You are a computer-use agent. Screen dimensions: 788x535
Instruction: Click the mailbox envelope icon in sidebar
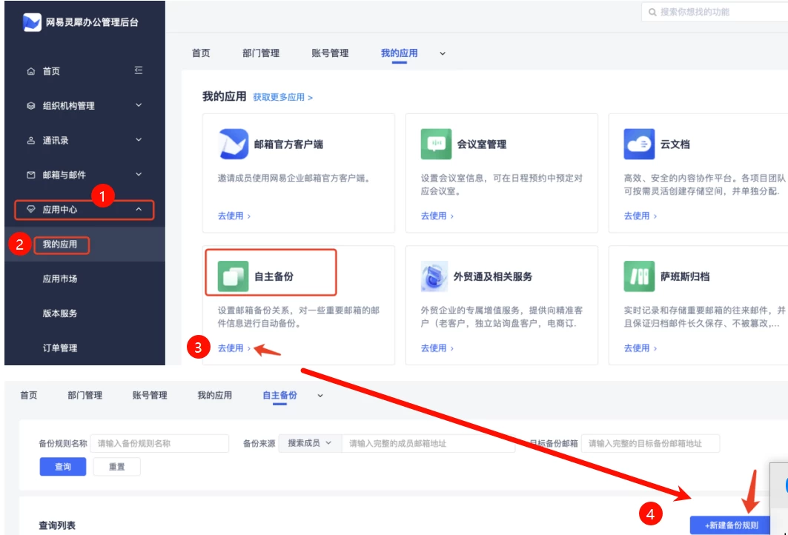point(31,175)
